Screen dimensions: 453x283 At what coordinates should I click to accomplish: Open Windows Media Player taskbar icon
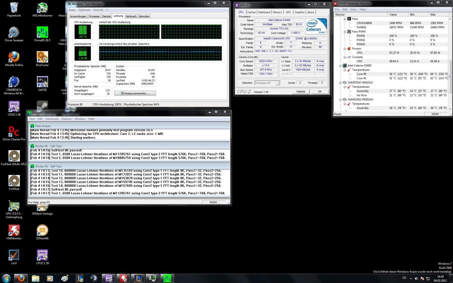[50, 278]
